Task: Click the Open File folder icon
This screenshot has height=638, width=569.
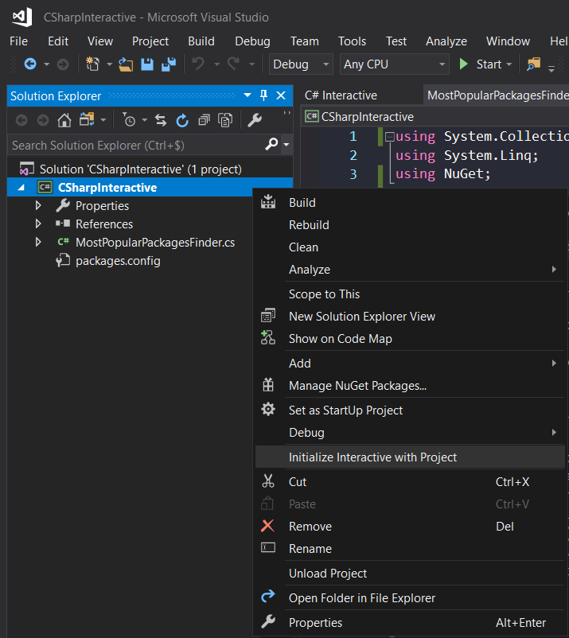Action: tap(126, 64)
